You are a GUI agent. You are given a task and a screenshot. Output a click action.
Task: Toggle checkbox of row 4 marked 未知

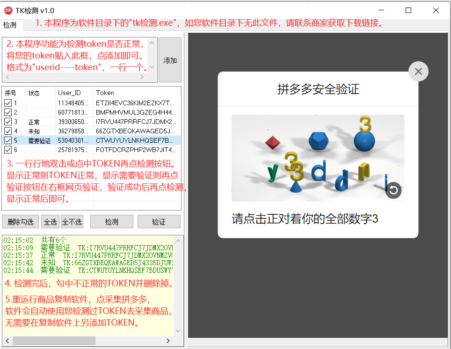[8, 131]
